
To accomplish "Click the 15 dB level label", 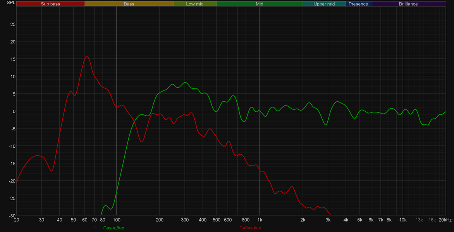I will tap(13, 59).
